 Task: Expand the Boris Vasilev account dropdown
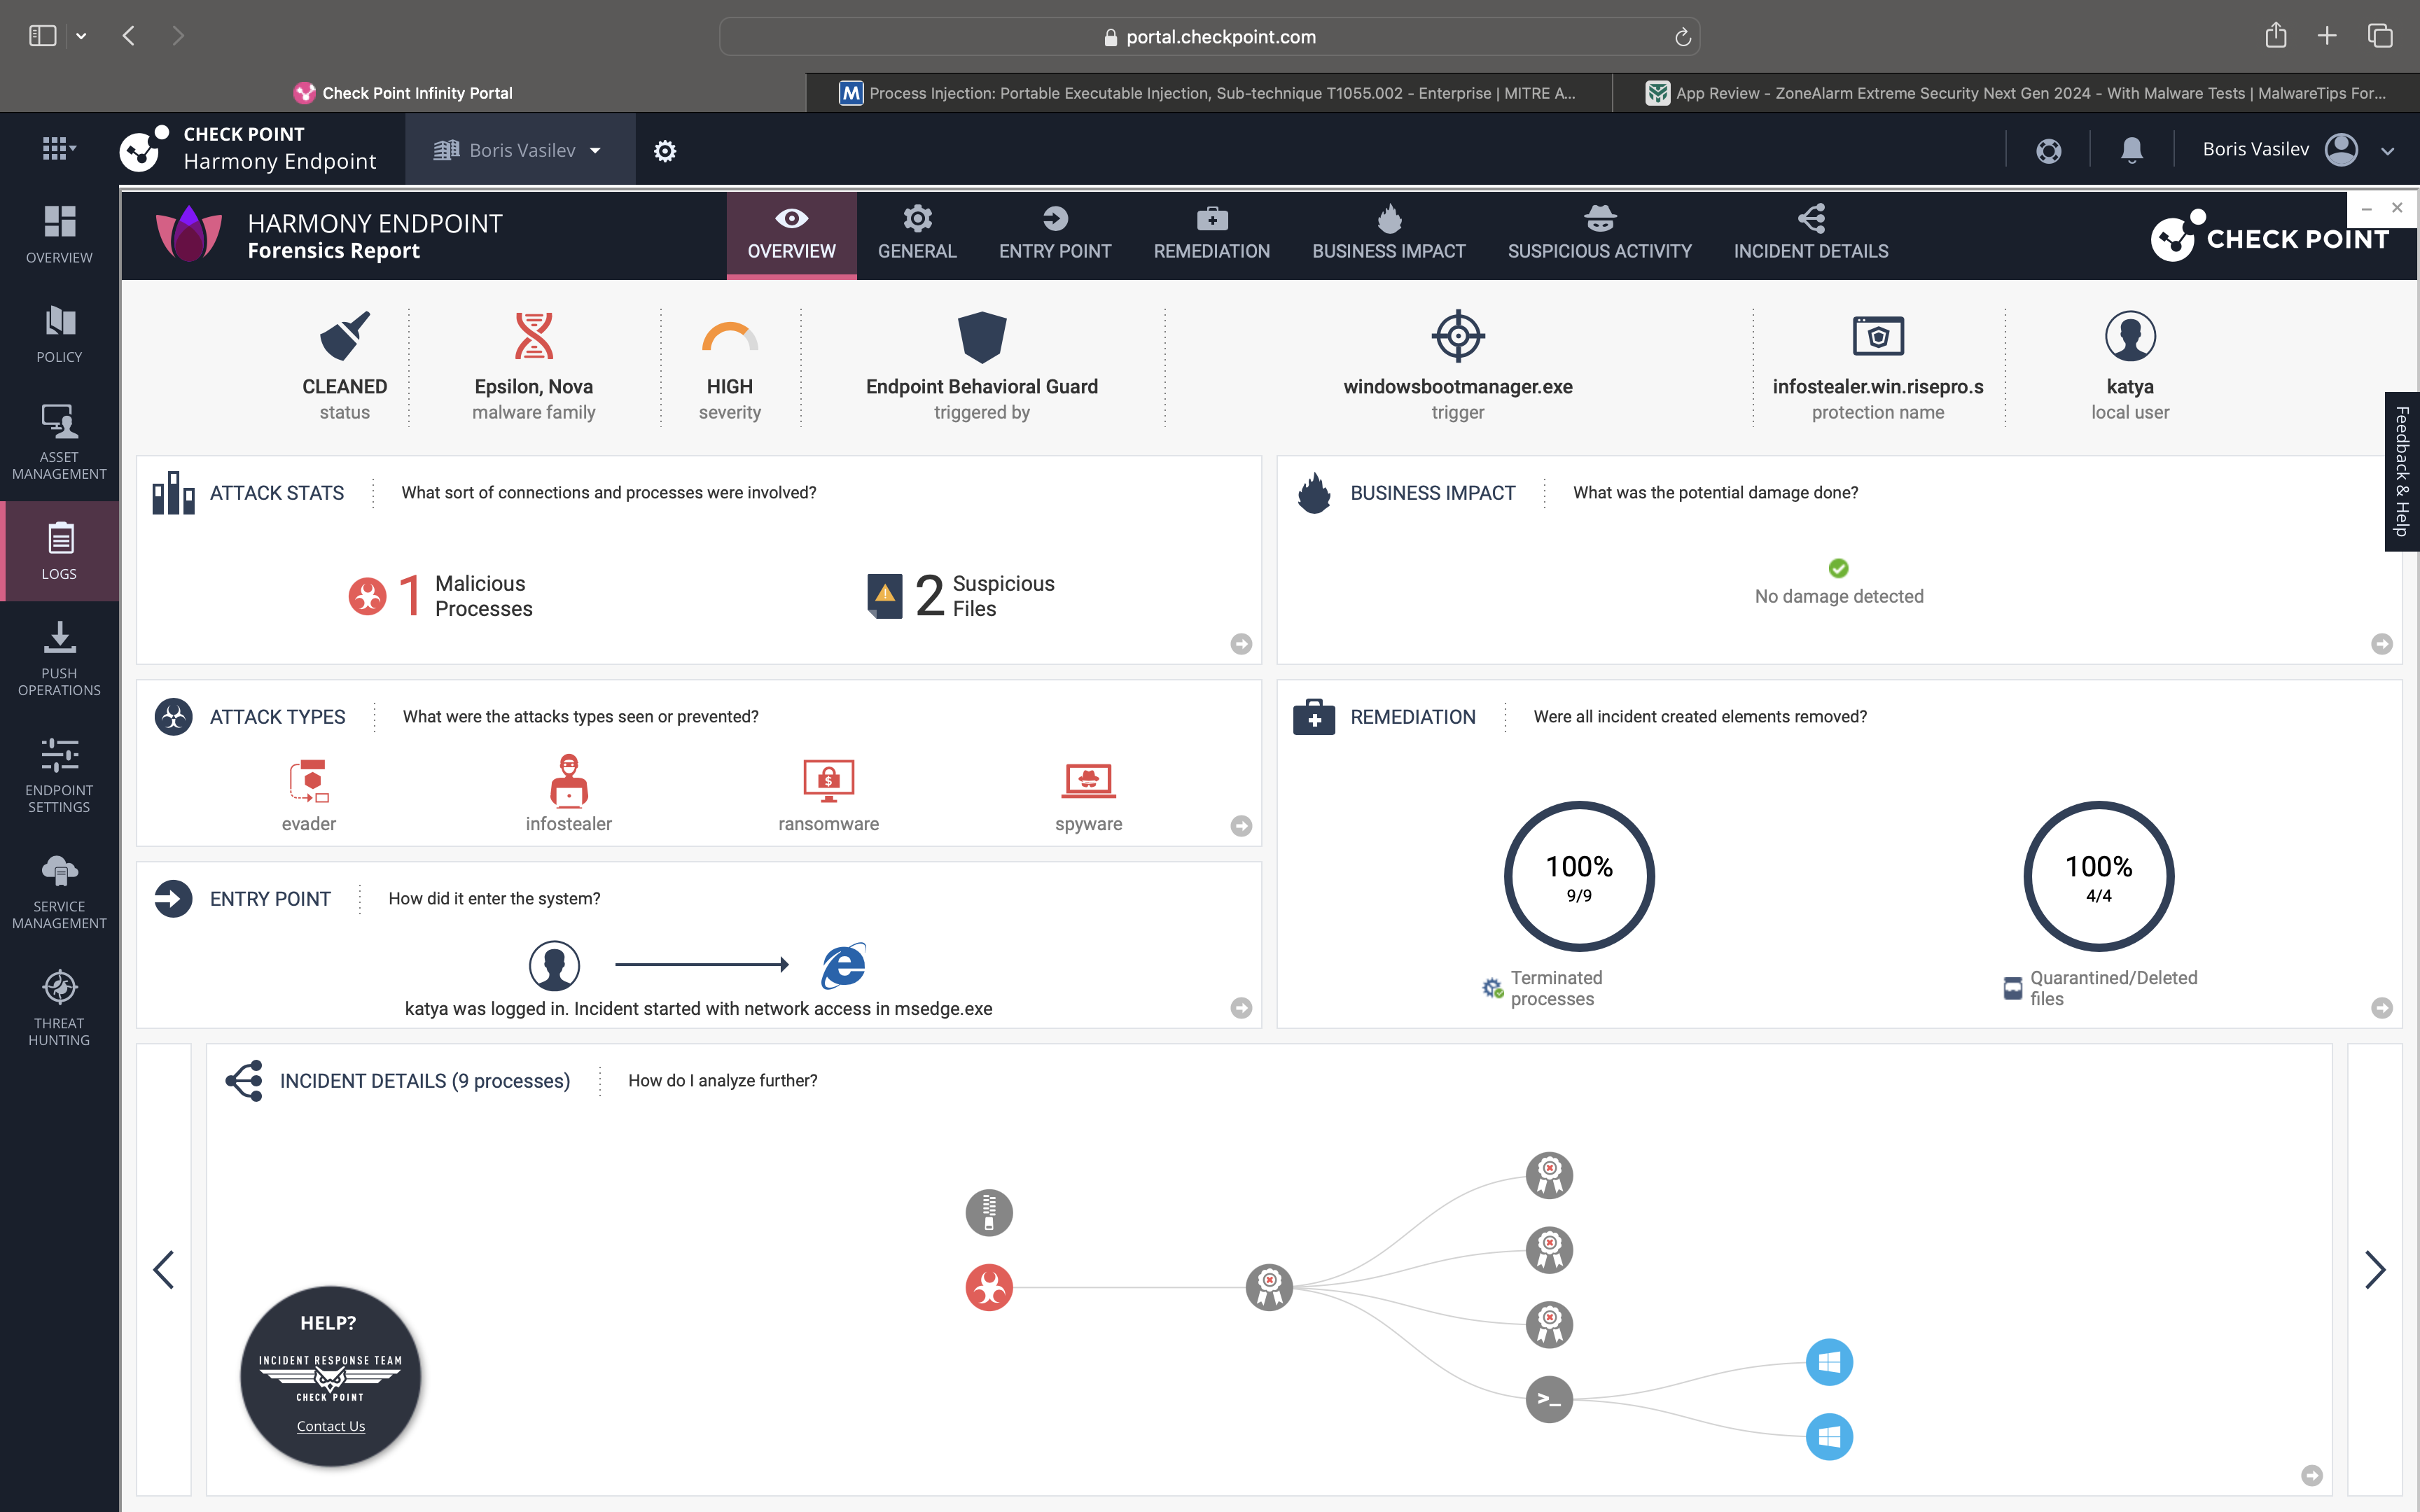coord(519,150)
